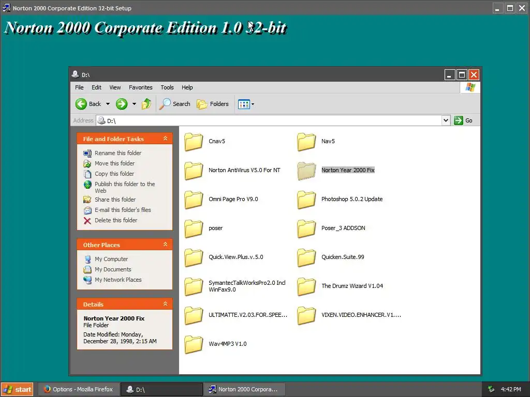
Task: Open the Forward history dropdown arrow
Action: click(x=134, y=104)
